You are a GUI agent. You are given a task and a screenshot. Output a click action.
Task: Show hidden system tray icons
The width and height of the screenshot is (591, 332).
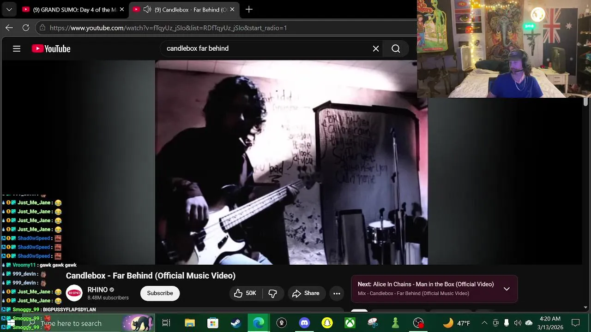coord(484,323)
